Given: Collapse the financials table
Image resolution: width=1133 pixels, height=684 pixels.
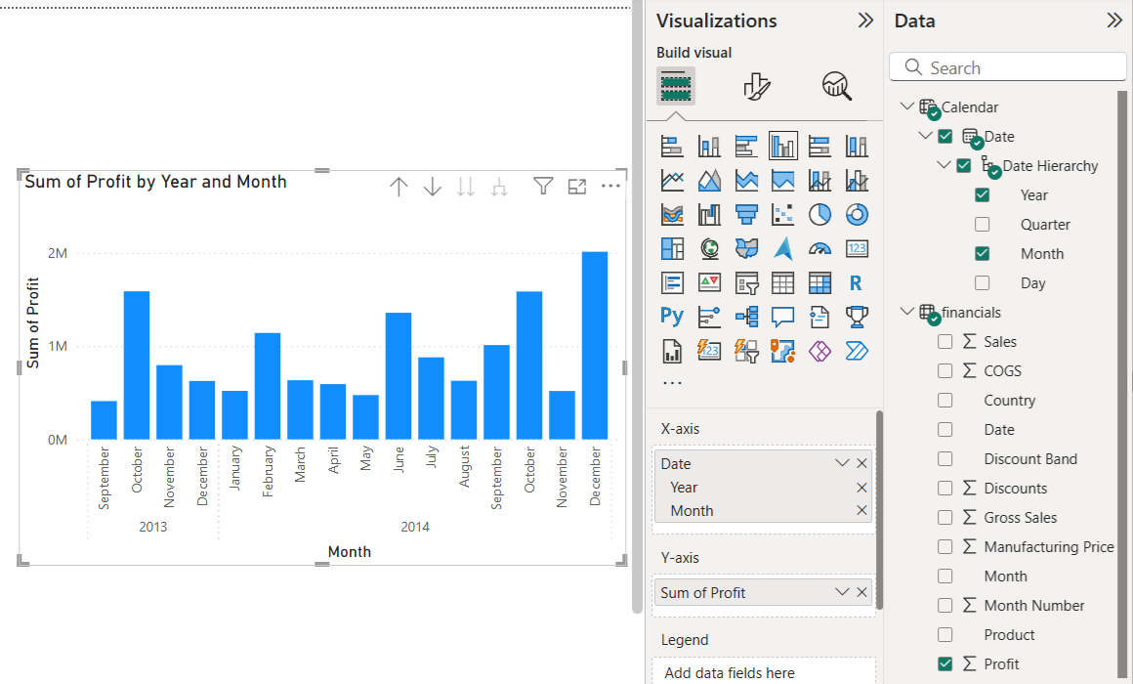Looking at the screenshot, I should 906,312.
